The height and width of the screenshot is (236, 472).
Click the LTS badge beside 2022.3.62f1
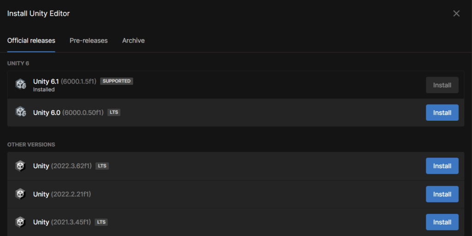(x=102, y=166)
